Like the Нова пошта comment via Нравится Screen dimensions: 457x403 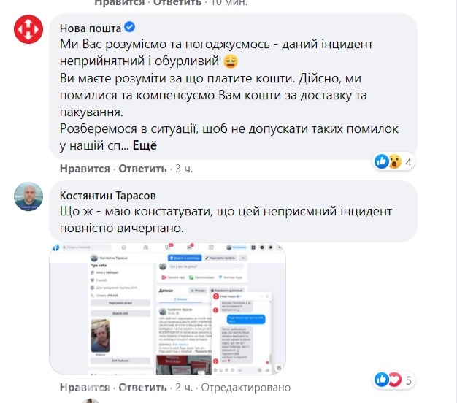pos(85,169)
